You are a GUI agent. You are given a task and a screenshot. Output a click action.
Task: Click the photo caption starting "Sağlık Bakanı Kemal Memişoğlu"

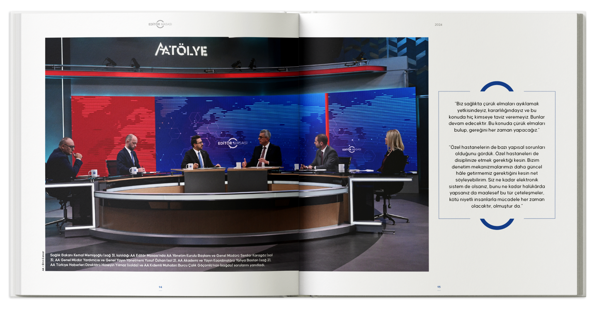(x=161, y=260)
